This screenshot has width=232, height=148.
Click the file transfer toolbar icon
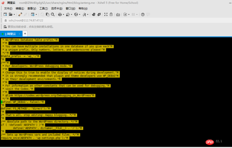68,14
